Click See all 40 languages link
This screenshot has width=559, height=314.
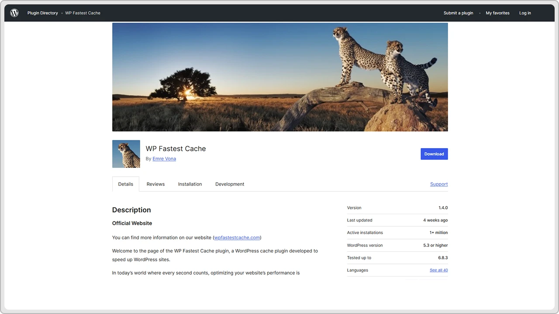point(438,270)
